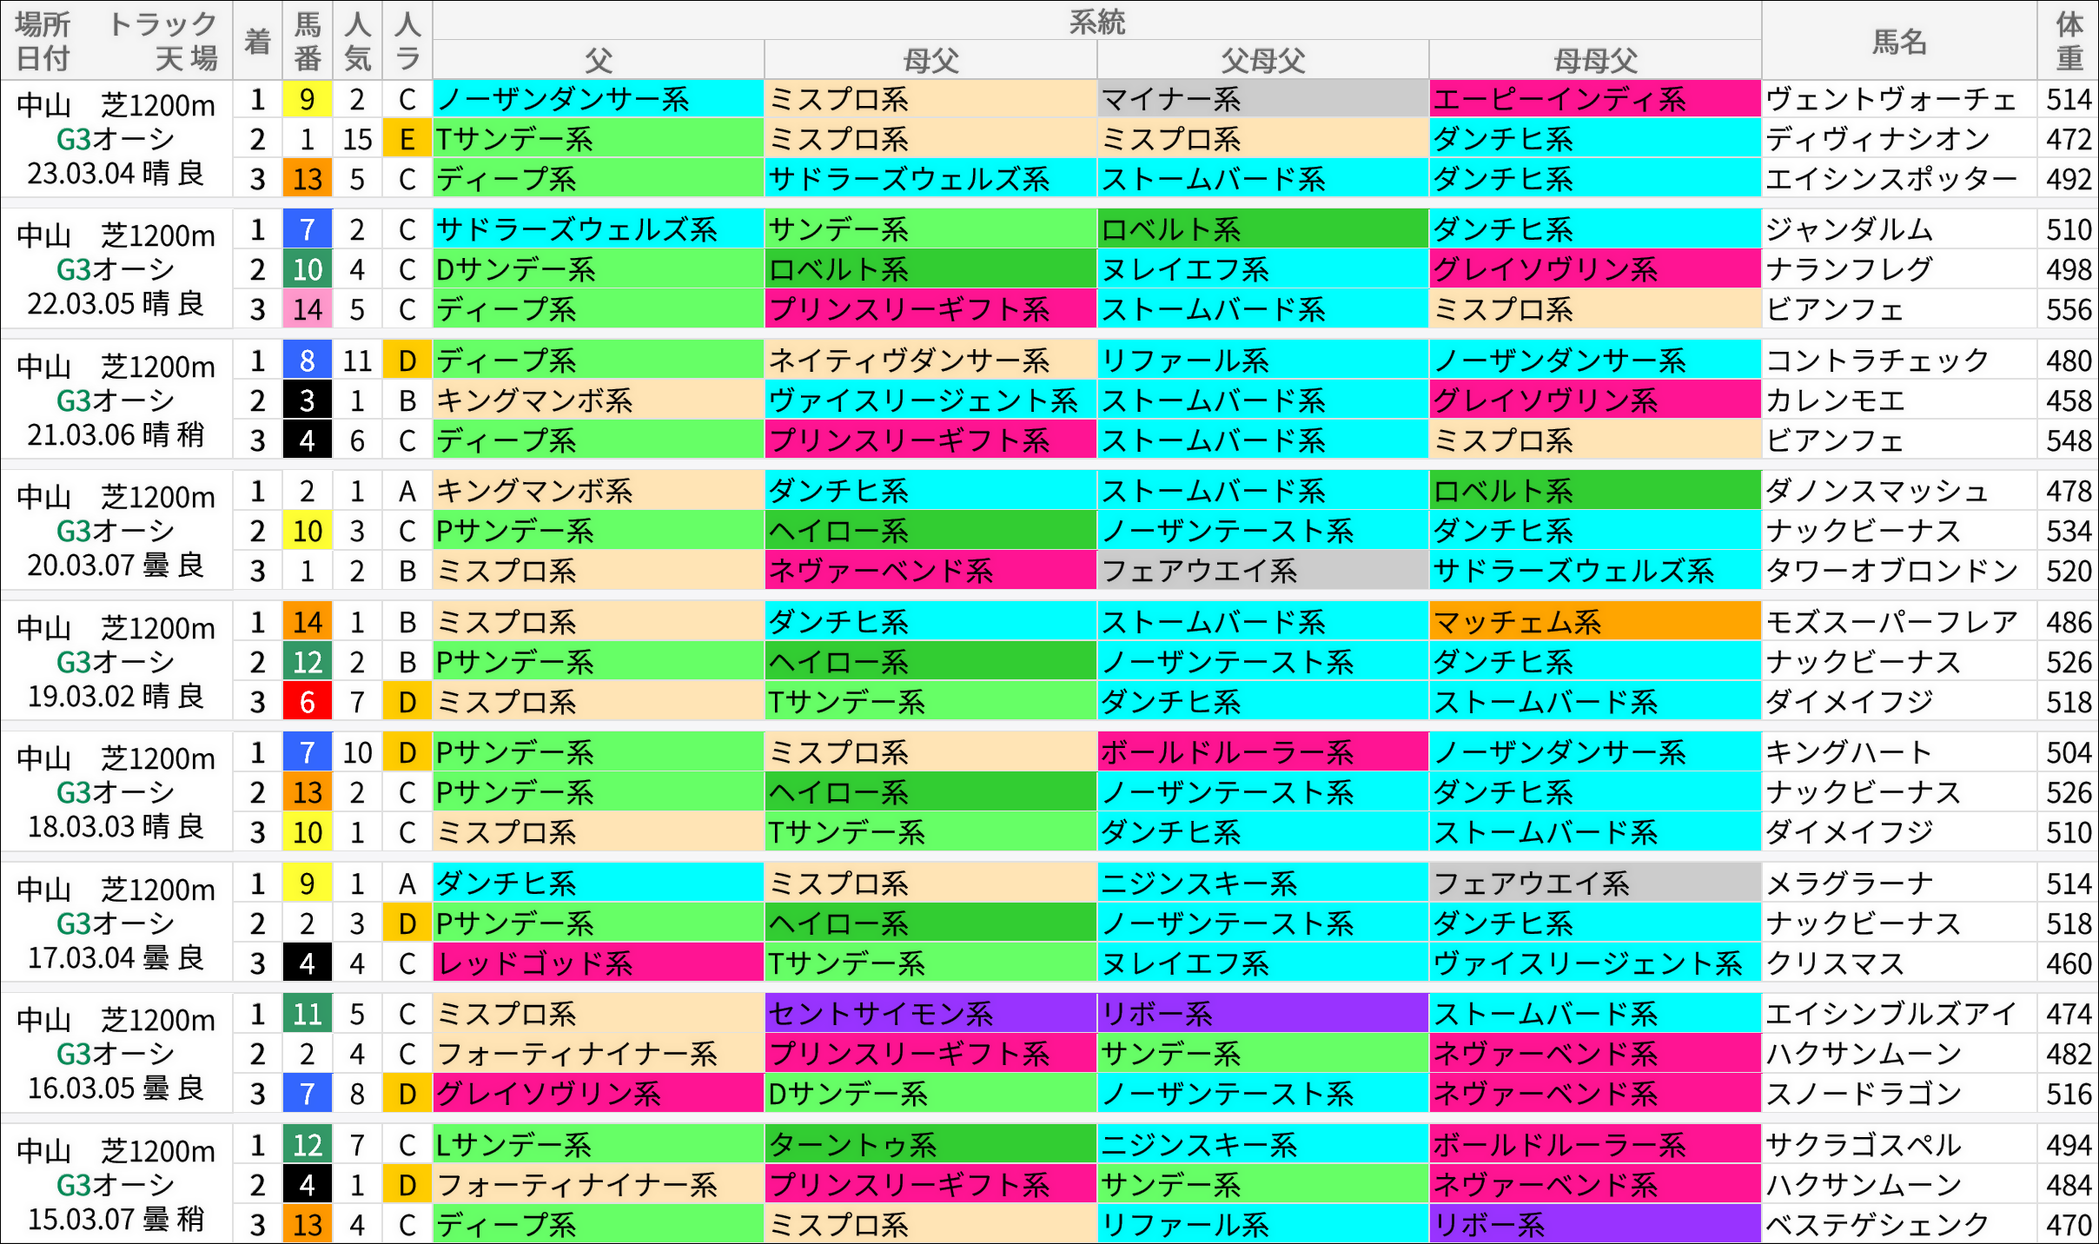
Task: Select horse name ベステゲシェンク
Action: [x=1877, y=1226]
